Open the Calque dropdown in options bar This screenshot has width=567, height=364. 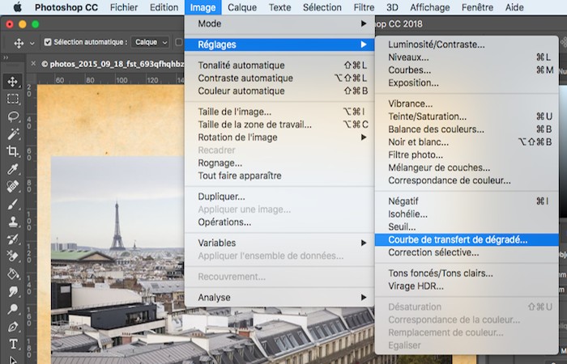[x=151, y=42]
